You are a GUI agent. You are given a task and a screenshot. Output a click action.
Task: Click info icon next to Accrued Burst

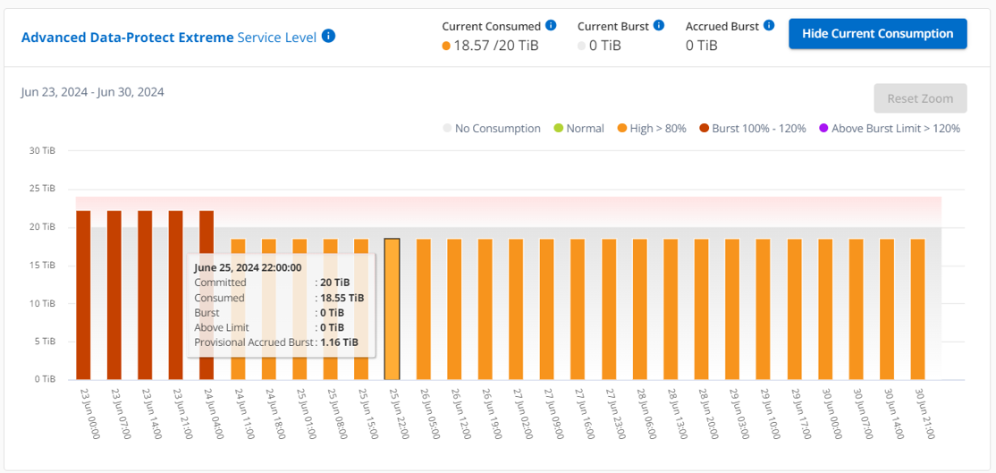click(x=769, y=25)
